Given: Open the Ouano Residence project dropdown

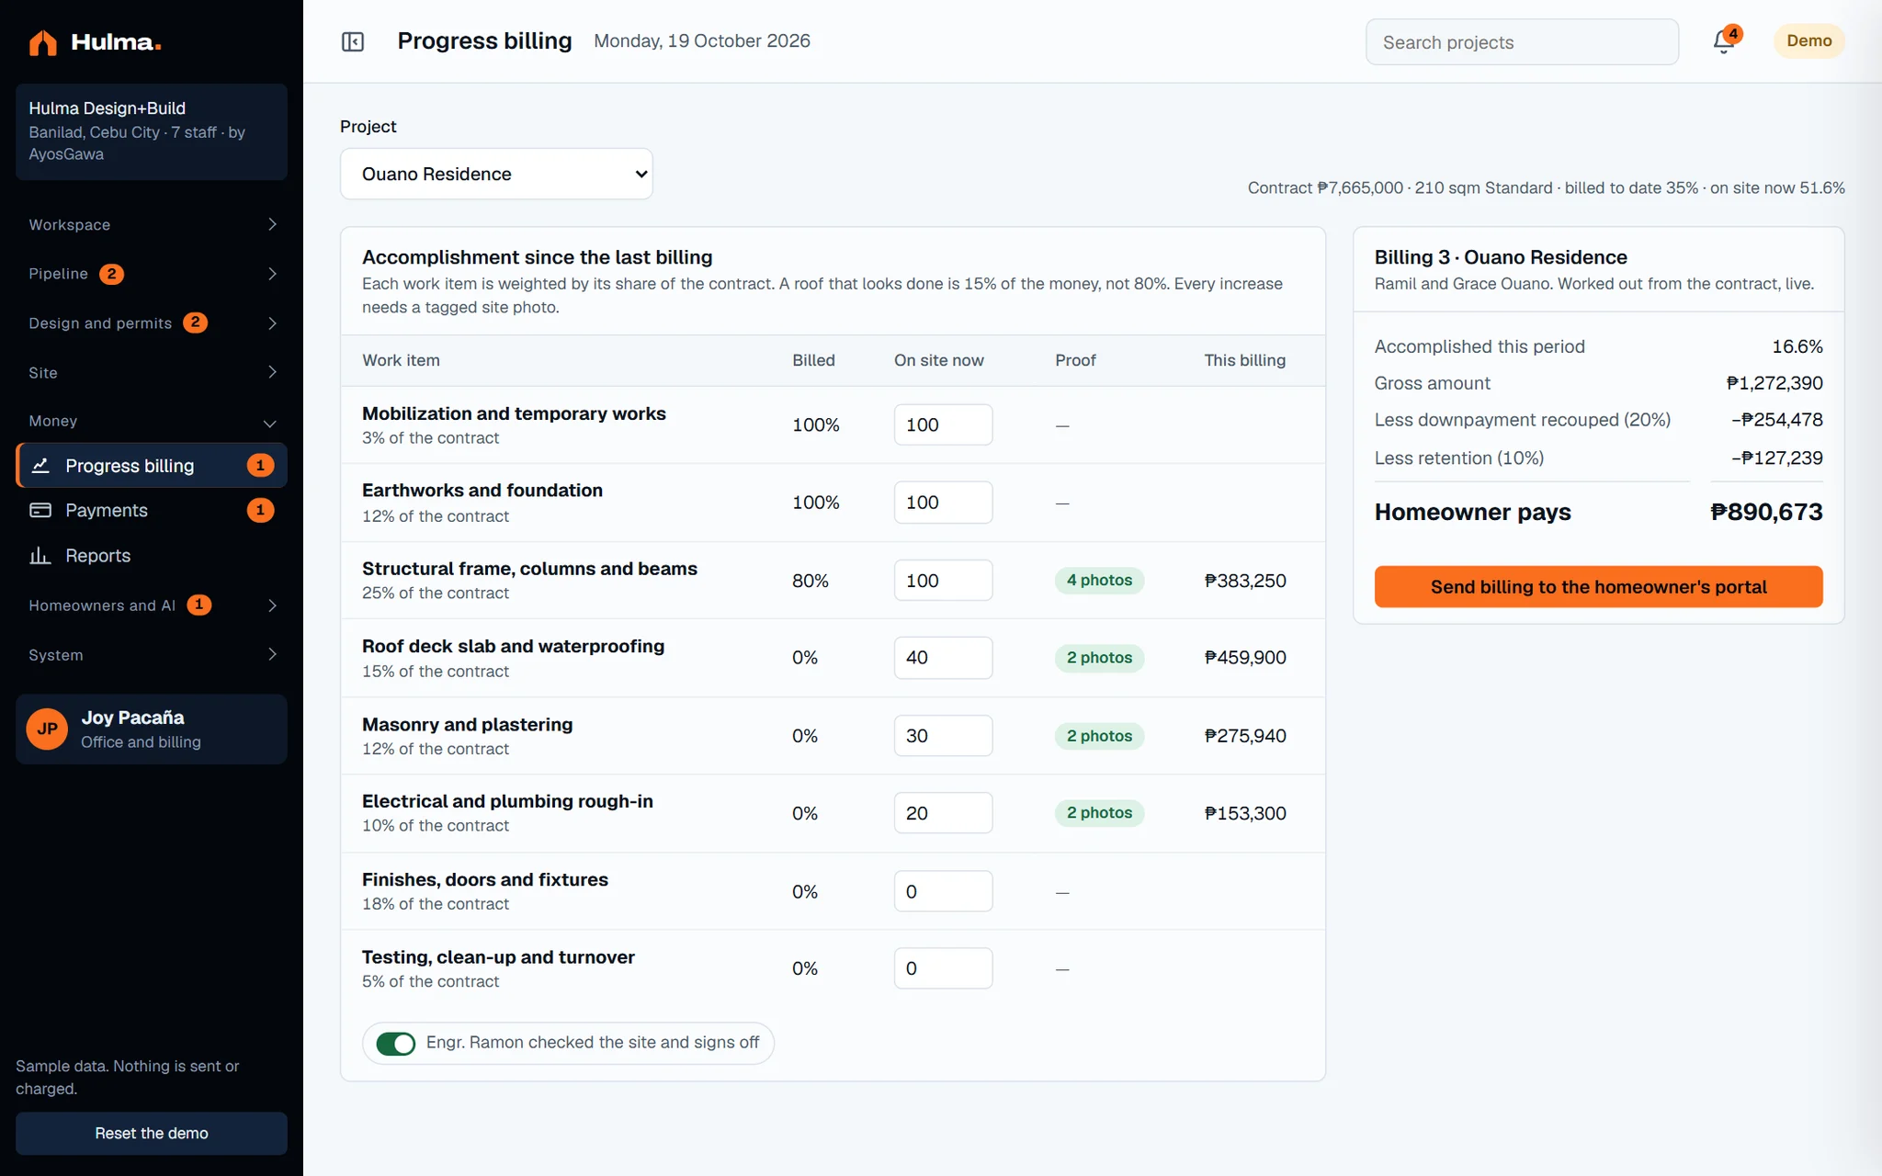Looking at the screenshot, I should (x=496, y=174).
